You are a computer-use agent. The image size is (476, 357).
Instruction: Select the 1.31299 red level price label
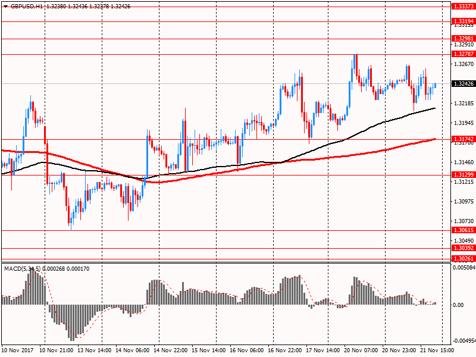pos(463,175)
